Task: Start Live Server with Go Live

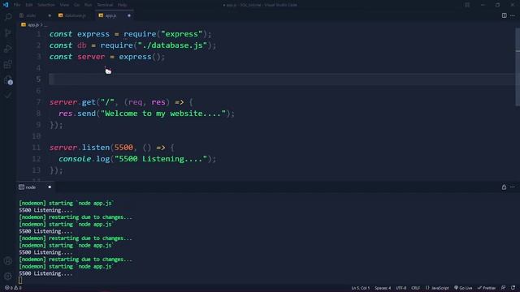Action: tap(463, 288)
